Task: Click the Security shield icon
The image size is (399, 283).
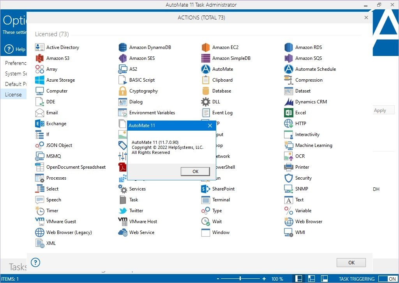Action: click(289, 178)
